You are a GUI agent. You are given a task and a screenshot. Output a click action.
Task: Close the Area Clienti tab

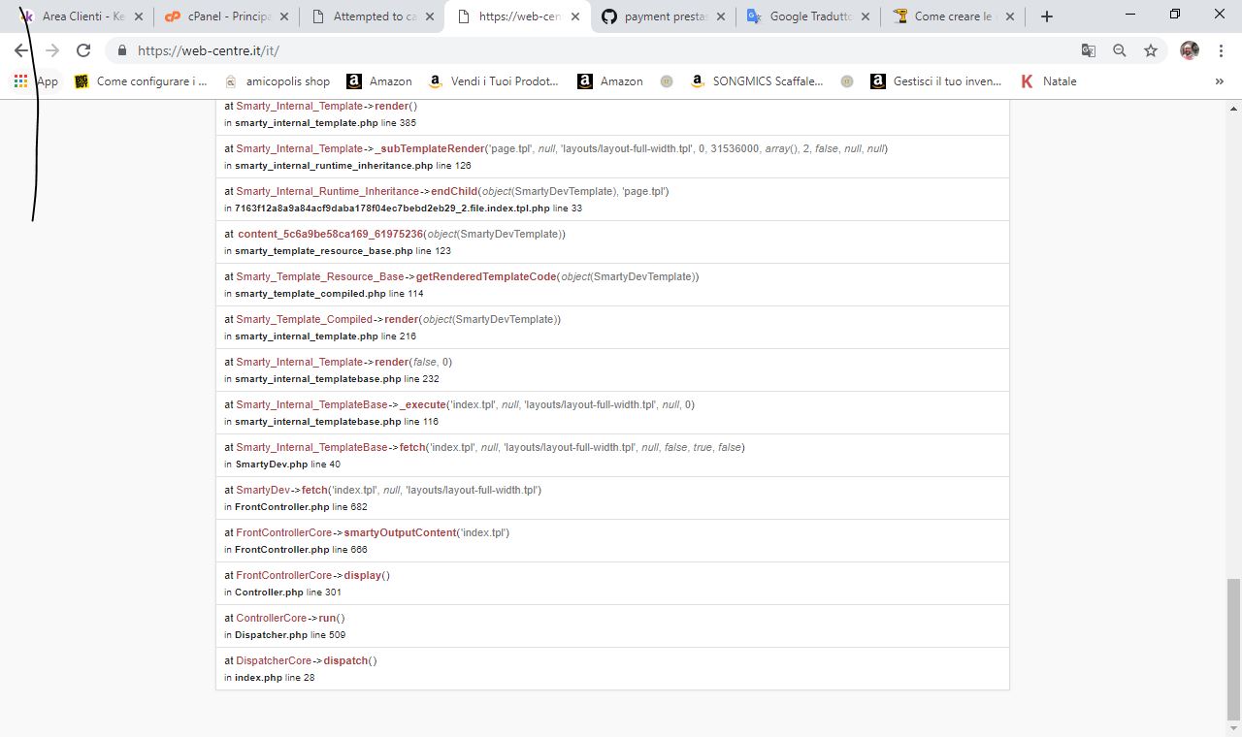click(139, 16)
